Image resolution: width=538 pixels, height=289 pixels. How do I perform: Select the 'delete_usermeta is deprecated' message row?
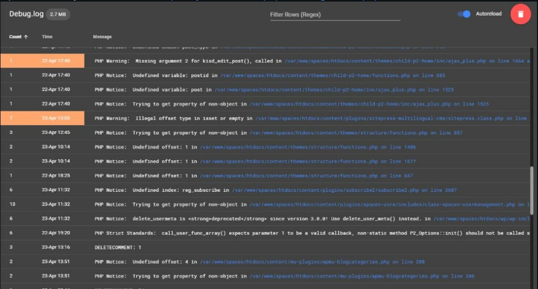265,219
